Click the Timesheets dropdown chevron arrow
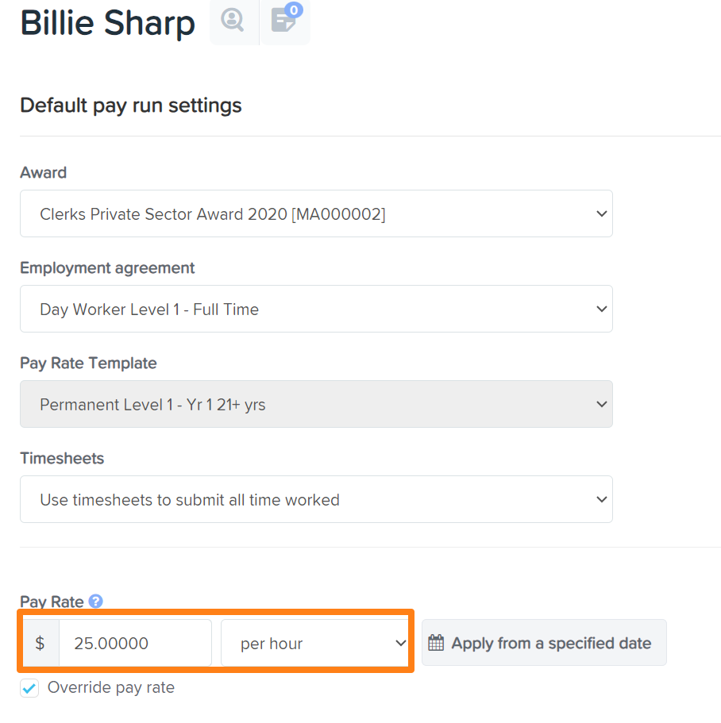 (x=602, y=499)
